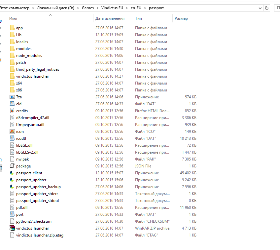This screenshot has width=280, height=250.
Task: Refresh the current folder view
Action: [267, 8]
